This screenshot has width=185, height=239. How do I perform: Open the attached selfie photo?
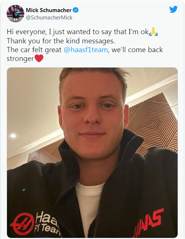(92, 153)
